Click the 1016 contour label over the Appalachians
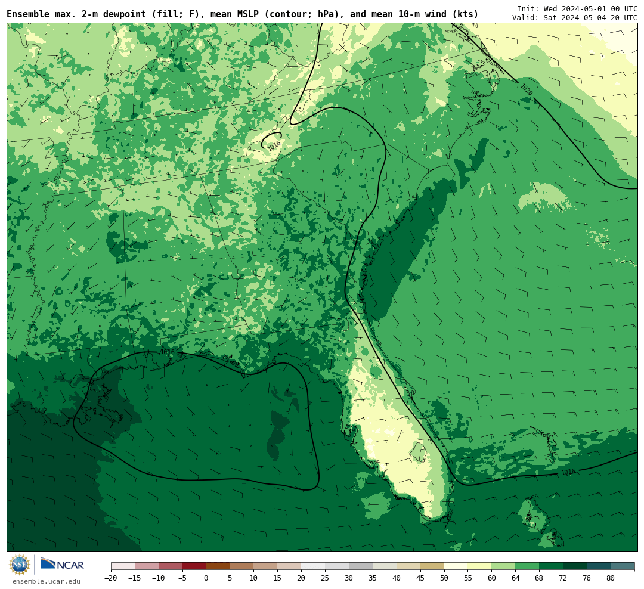The height and width of the screenshot is (589, 644). click(x=274, y=145)
